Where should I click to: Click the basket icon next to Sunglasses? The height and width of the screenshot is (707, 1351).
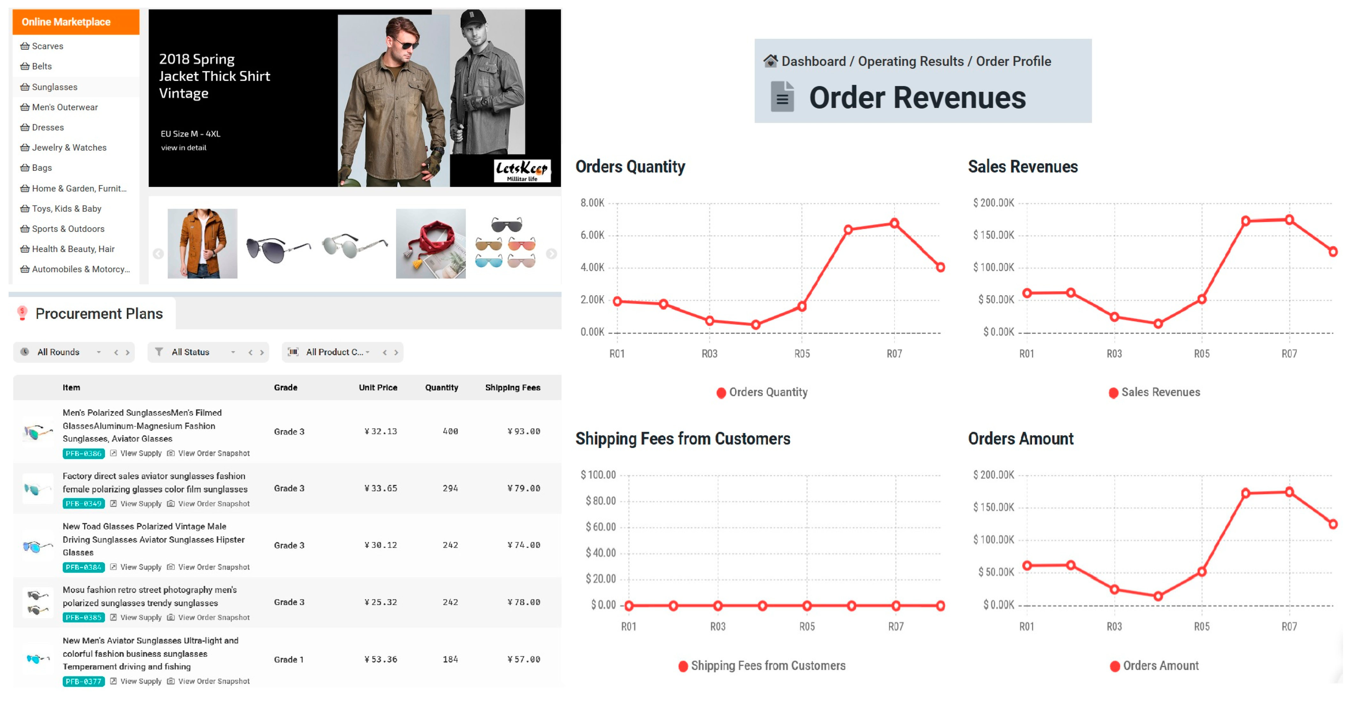25,87
